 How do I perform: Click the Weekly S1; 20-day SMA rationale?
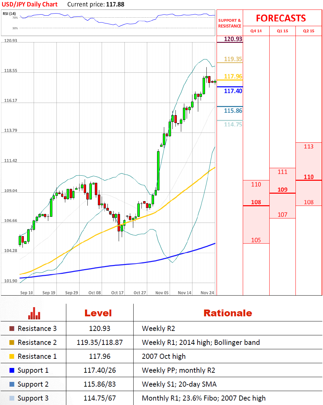179,384
